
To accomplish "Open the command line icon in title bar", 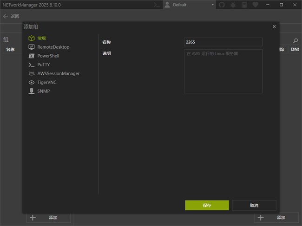I will coord(157,5).
